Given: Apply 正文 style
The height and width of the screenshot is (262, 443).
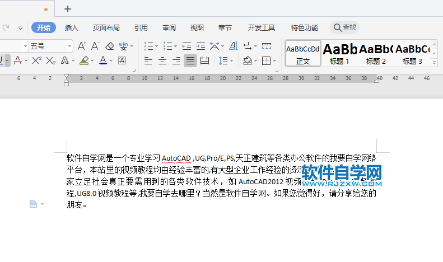Looking at the screenshot, I should pos(303,54).
